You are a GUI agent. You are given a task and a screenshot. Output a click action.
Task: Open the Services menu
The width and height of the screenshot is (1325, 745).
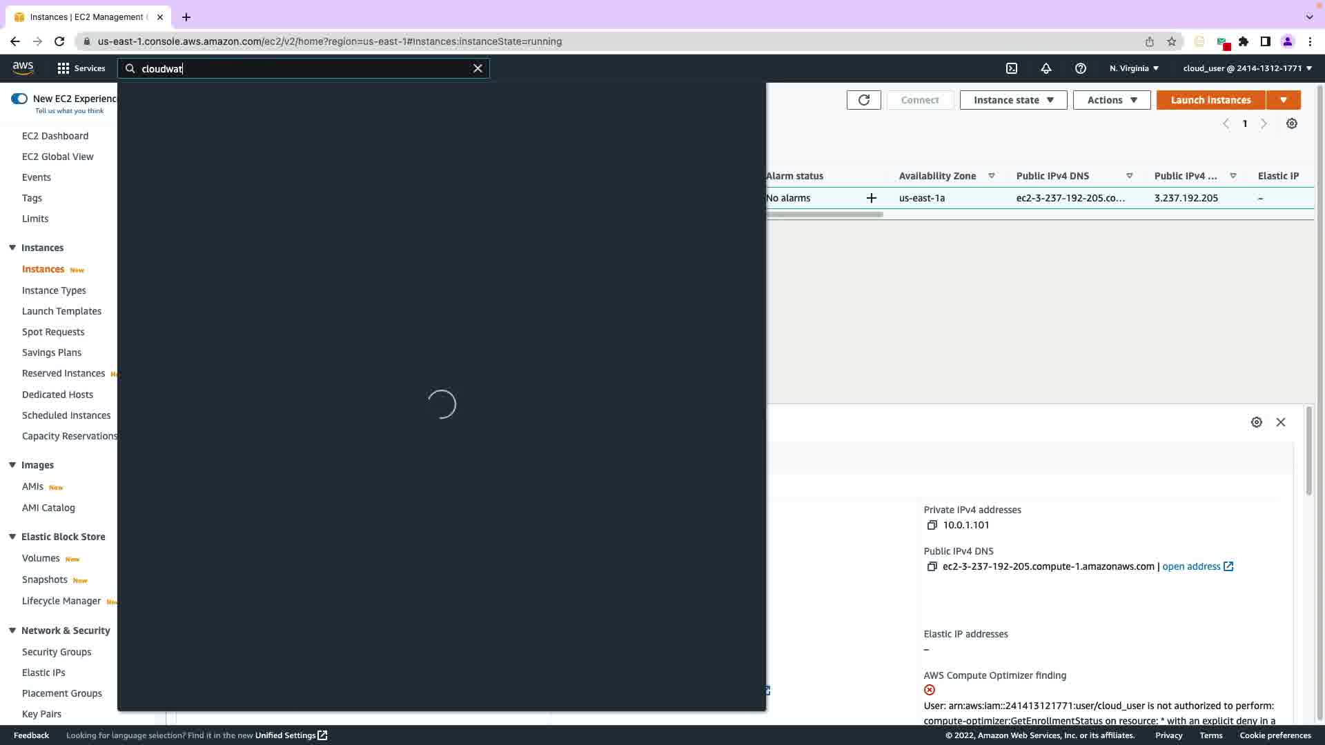81,68
